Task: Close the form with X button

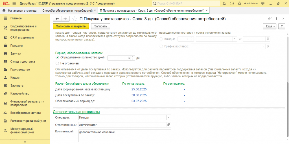Action: (283, 19)
